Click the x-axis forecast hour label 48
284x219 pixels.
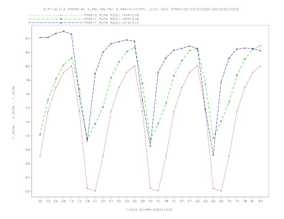[x=166, y=201]
